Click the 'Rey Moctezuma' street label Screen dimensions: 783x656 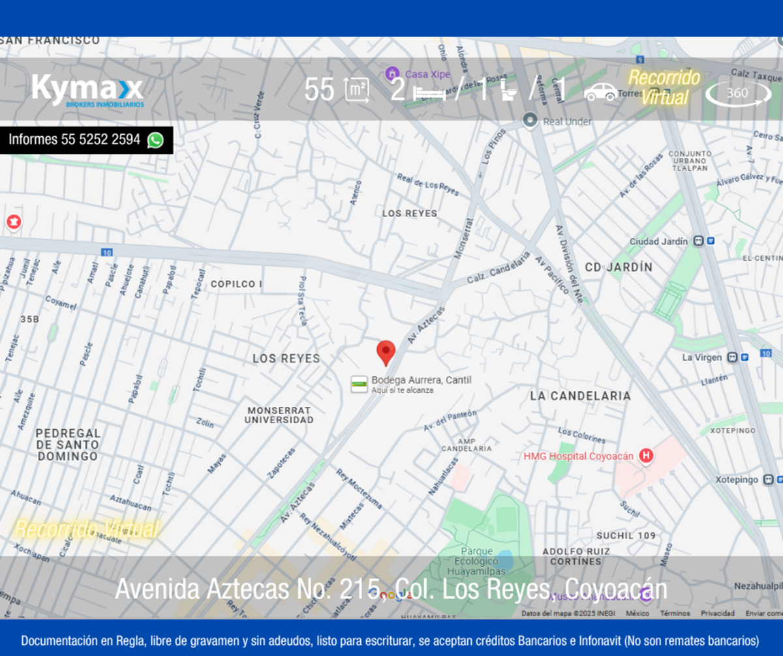pos(360,488)
